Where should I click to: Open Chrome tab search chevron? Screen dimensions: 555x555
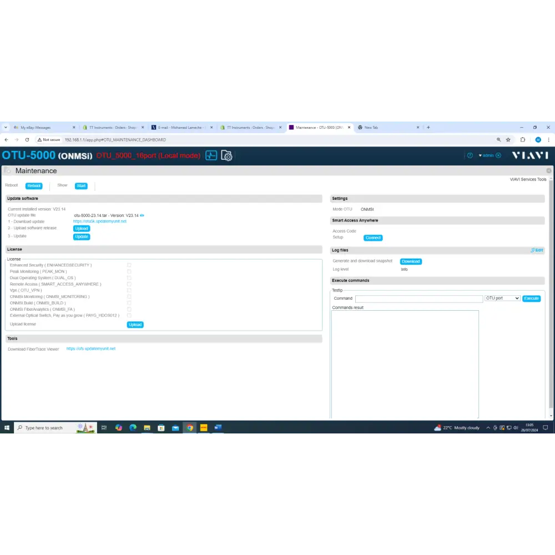tap(6, 128)
